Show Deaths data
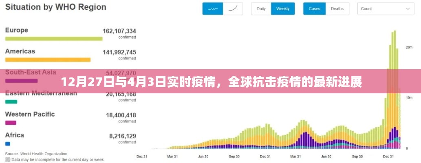 [x=337, y=9]
